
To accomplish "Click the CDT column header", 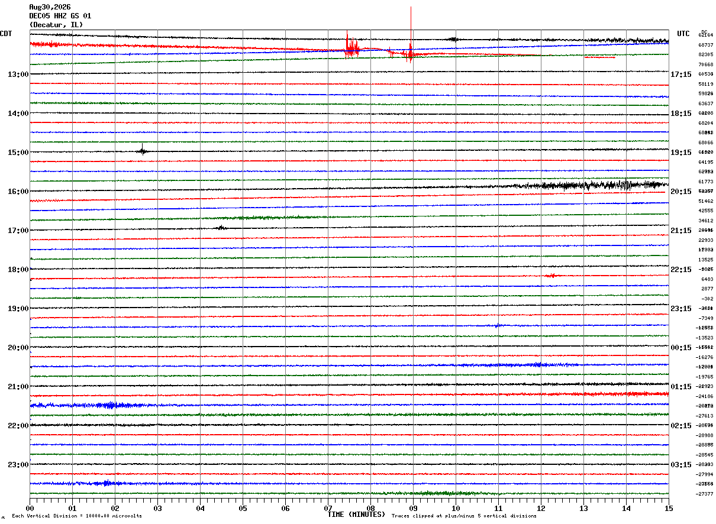I will tap(6, 34).
